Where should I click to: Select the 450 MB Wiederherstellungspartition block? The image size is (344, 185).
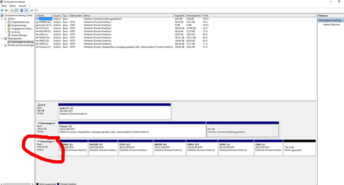tap(242, 129)
